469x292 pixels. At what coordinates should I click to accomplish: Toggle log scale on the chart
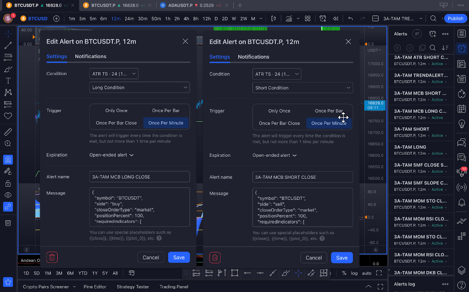pyautogui.click(x=354, y=273)
